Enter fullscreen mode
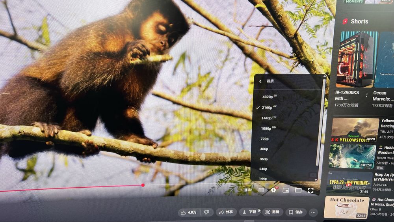The width and height of the screenshot is (394, 222). pos(310,190)
